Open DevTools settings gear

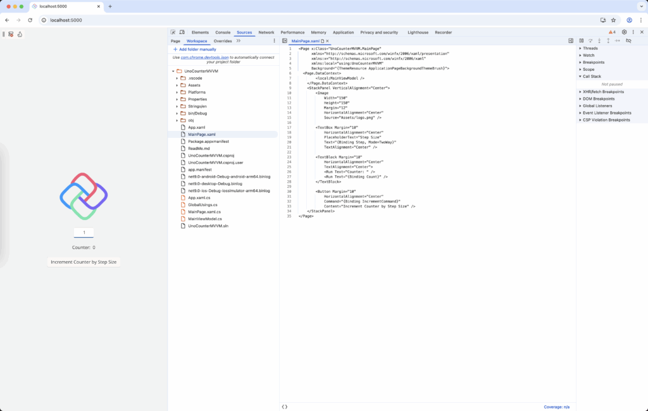(x=624, y=32)
